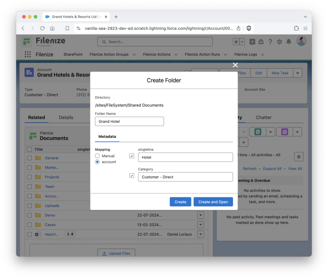Open row actions dropdown for Cases
This screenshot has width=328, height=278.
point(201,225)
